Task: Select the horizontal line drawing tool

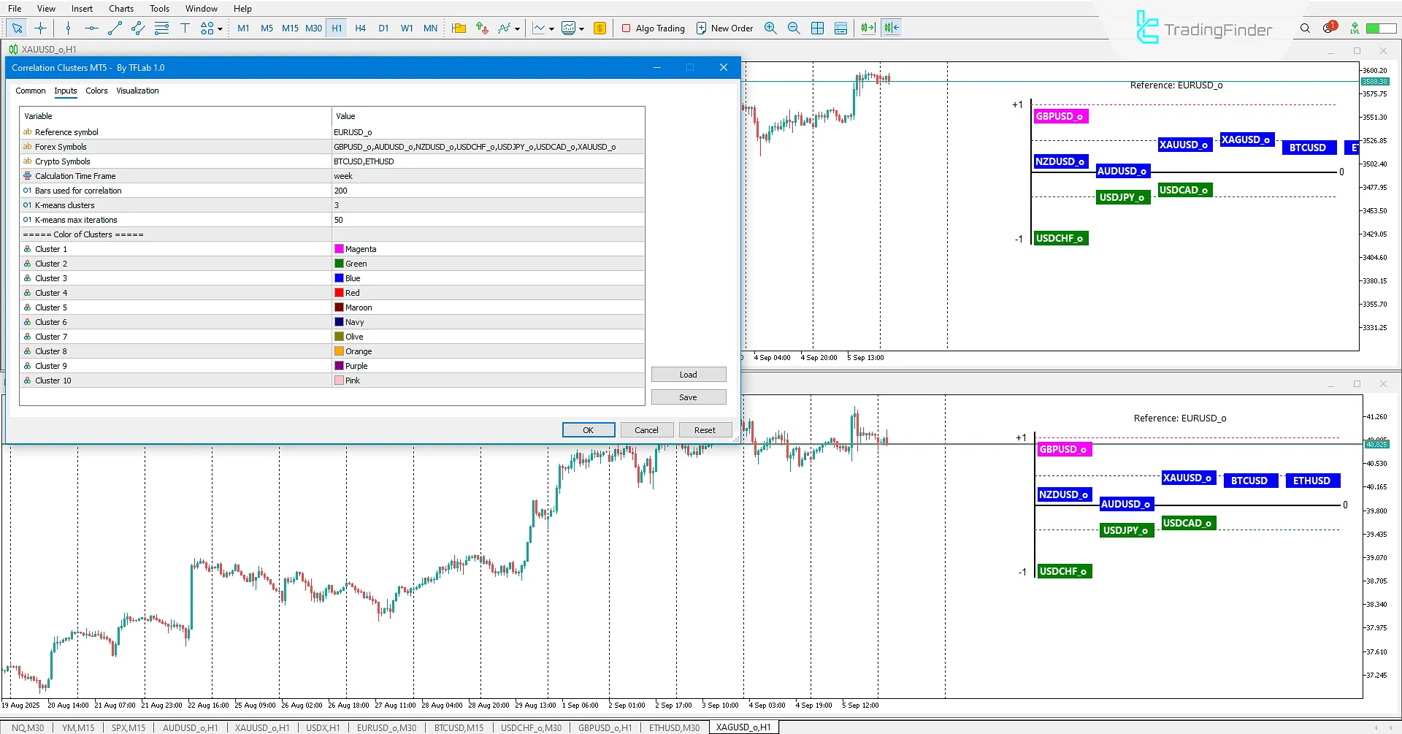Action: point(91,28)
